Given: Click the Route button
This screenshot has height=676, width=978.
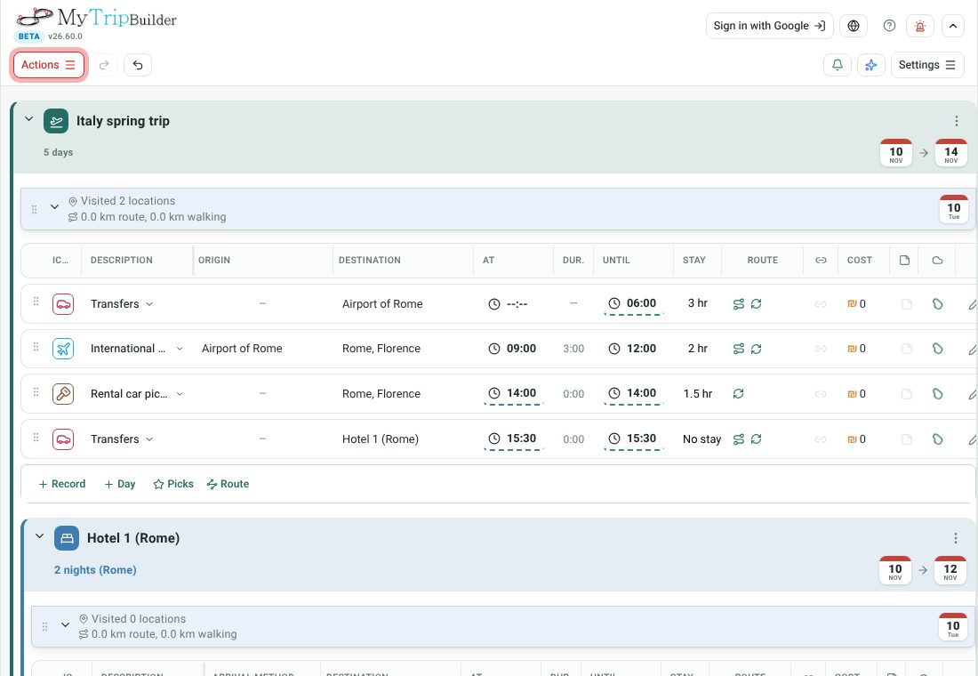Looking at the screenshot, I should coord(228,484).
